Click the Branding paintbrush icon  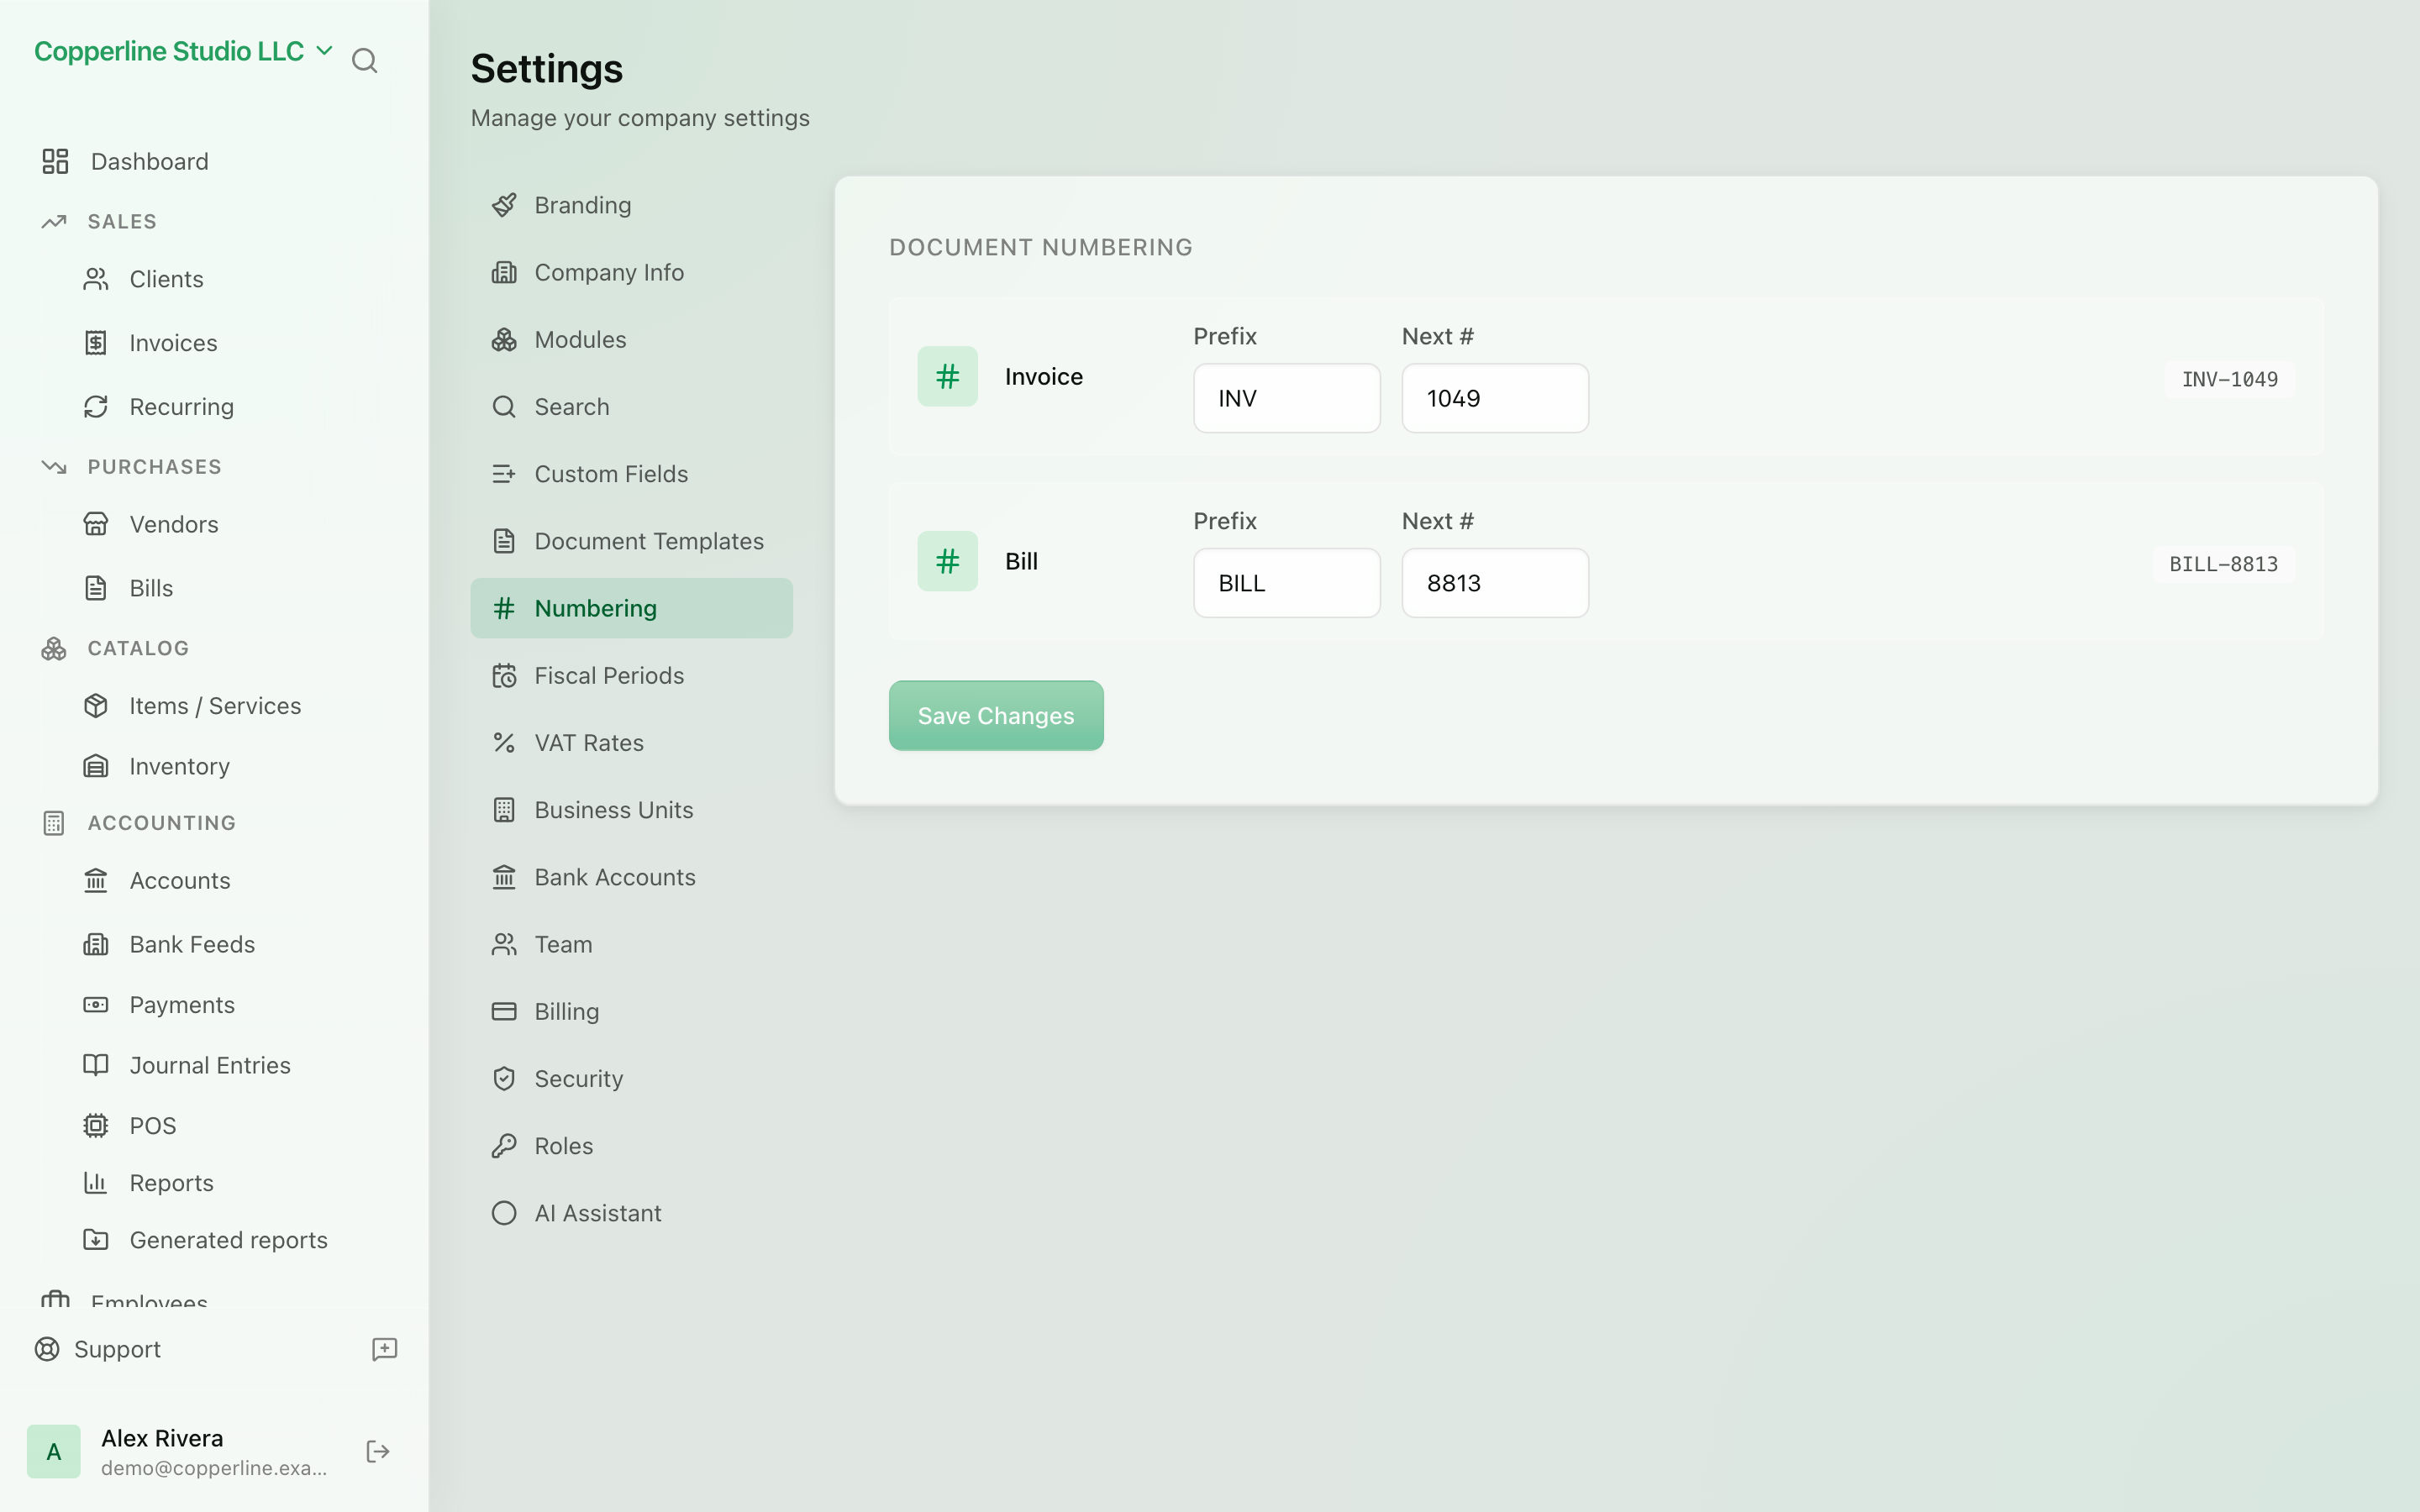(504, 205)
